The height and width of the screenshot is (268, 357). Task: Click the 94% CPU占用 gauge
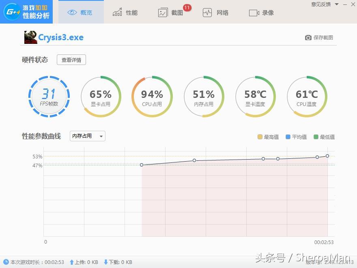[x=152, y=97]
